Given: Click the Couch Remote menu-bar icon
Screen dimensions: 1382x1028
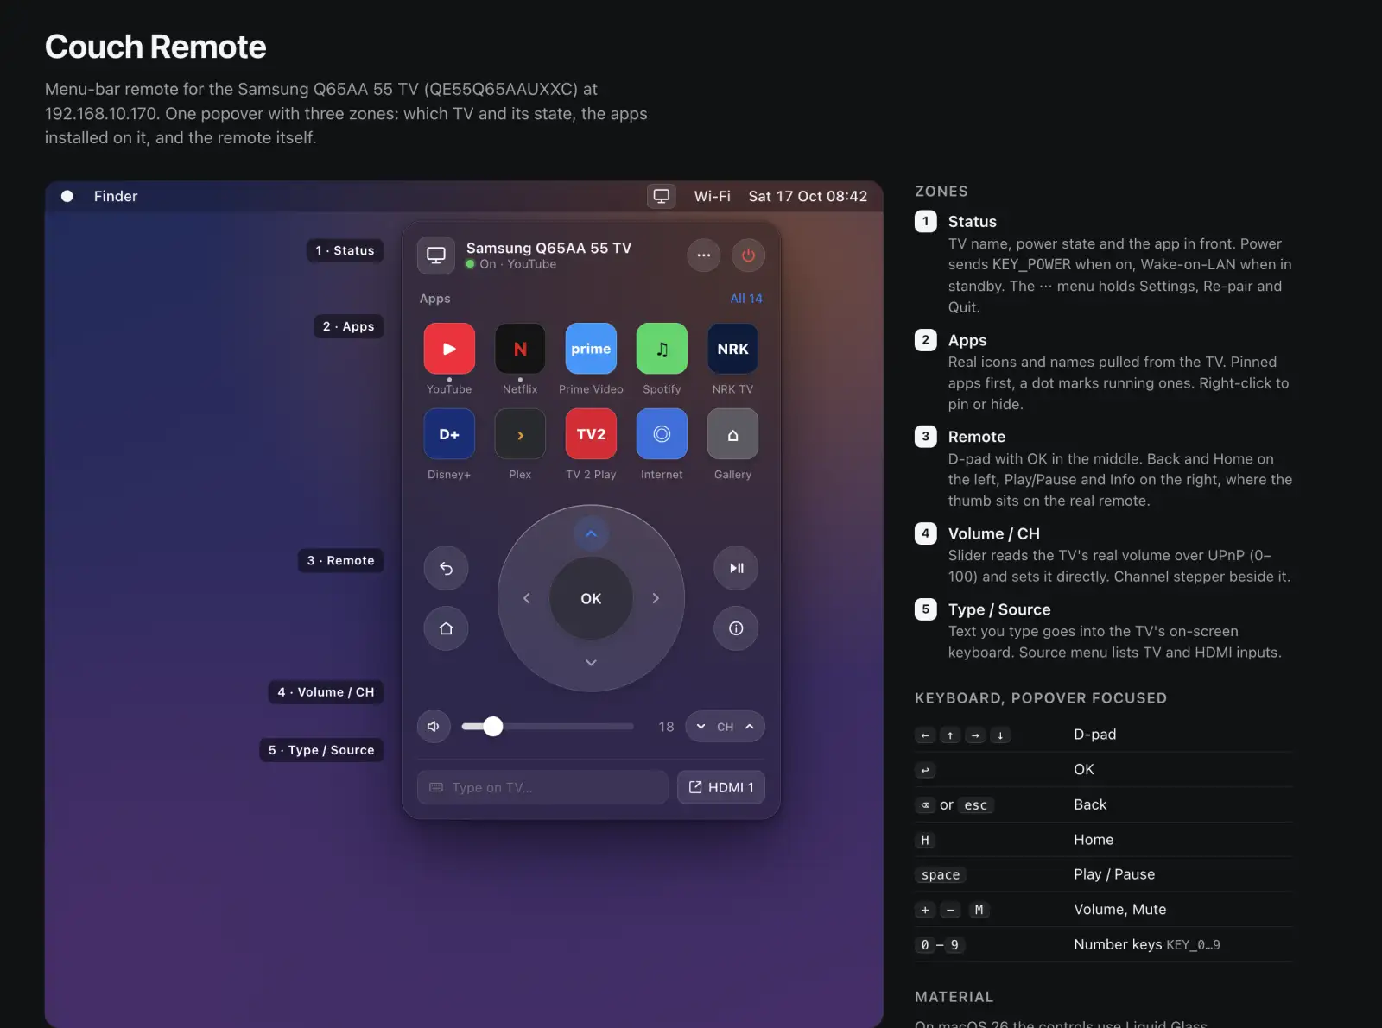Looking at the screenshot, I should tap(662, 196).
